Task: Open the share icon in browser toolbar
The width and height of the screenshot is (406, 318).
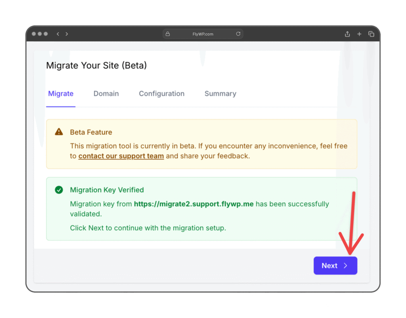Action: pos(347,34)
